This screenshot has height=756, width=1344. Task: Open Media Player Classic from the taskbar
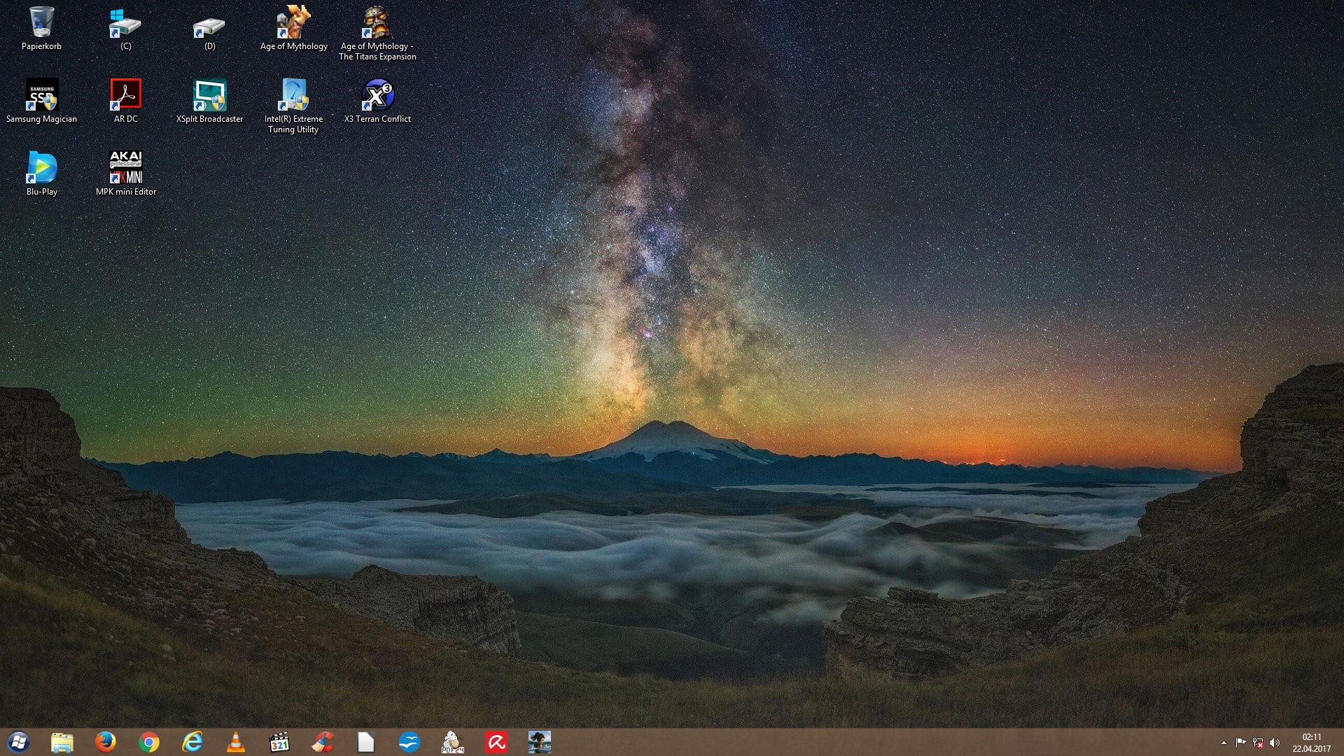279,742
